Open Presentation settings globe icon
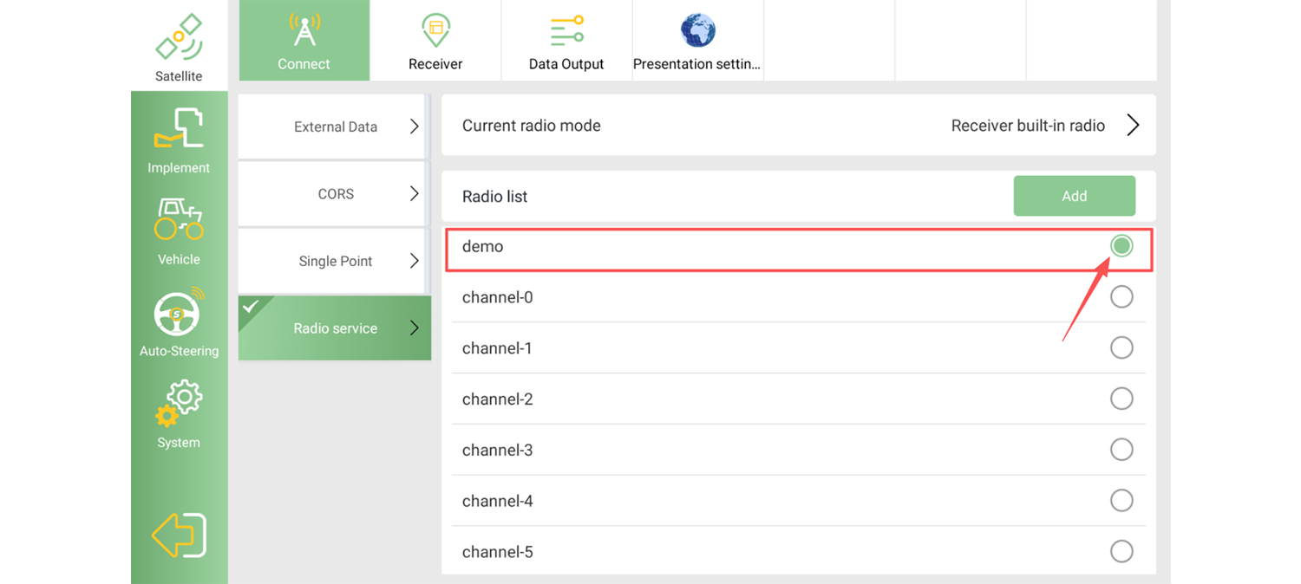This screenshot has width=1301, height=584. point(697,31)
